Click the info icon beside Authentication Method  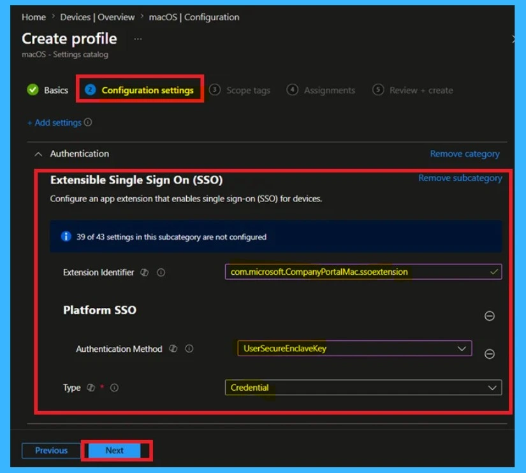(x=189, y=349)
